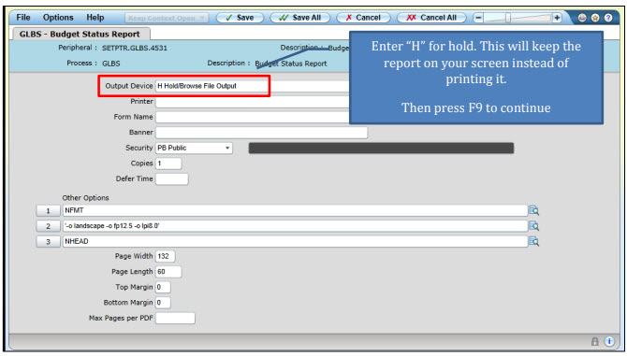The width and height of the screenshot is (627, 356).
Task: Open lookup icon for option 1 NFMT
Action: click(x=533, y=210)
